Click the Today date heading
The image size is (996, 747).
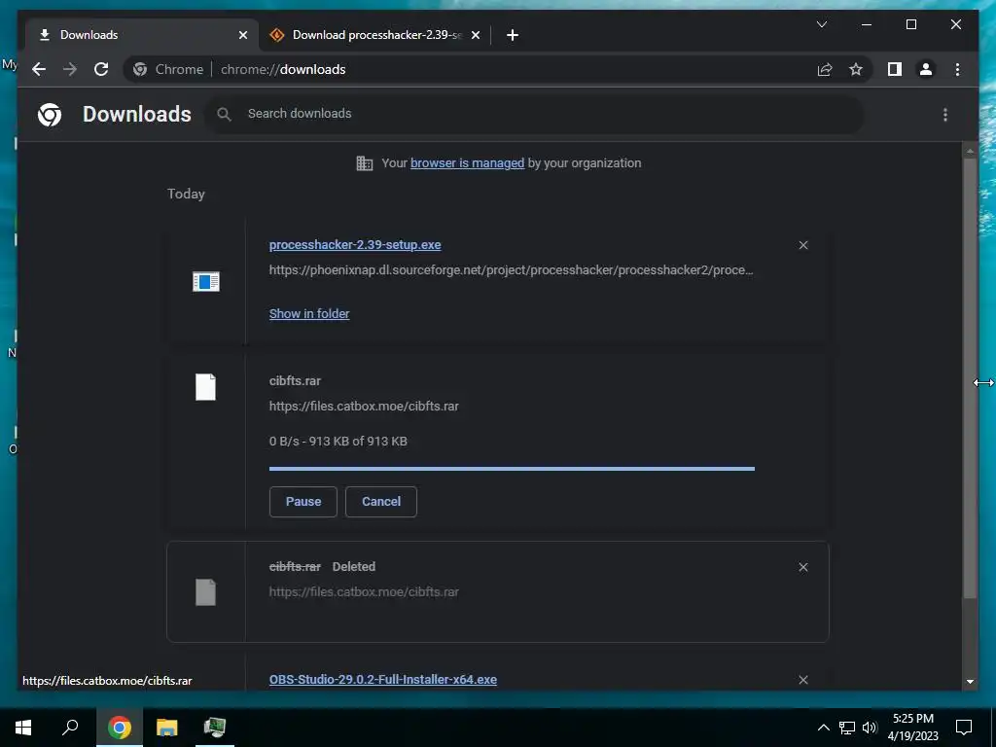pyautogui.click(x=186, y=195)
